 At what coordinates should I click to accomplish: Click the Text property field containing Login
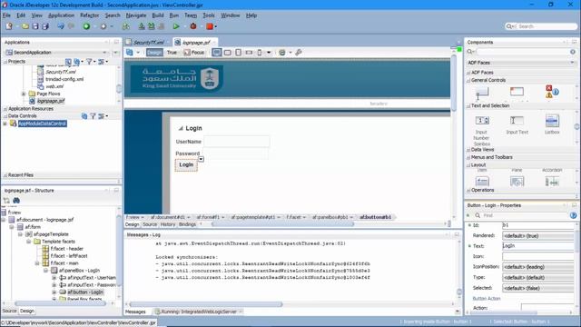point(538,246)
